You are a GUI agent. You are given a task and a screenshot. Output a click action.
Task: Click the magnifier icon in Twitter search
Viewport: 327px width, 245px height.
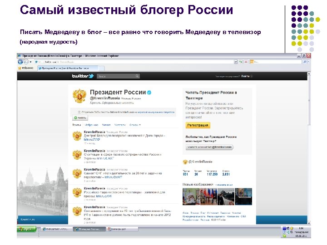(137, 76)
